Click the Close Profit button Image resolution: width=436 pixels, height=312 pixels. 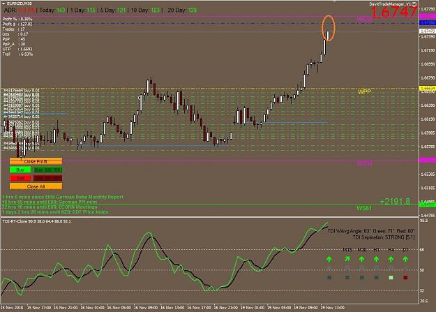(x=36, y=161)
